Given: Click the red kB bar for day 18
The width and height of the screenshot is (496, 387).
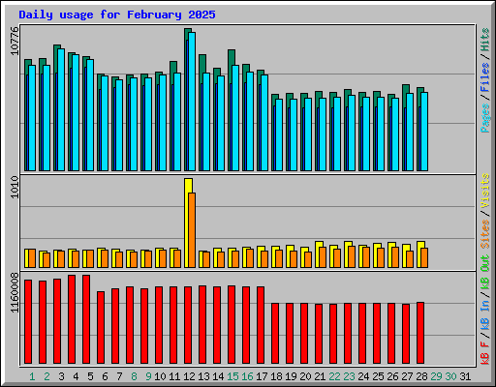Looking at the screenshot, I should (275, 333).
